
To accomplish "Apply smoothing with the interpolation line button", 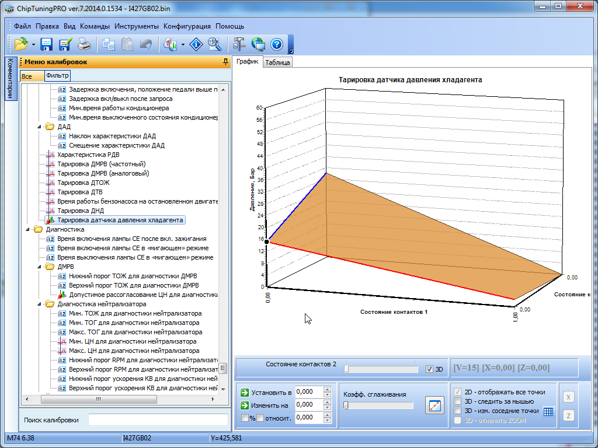I will (434, 405).
